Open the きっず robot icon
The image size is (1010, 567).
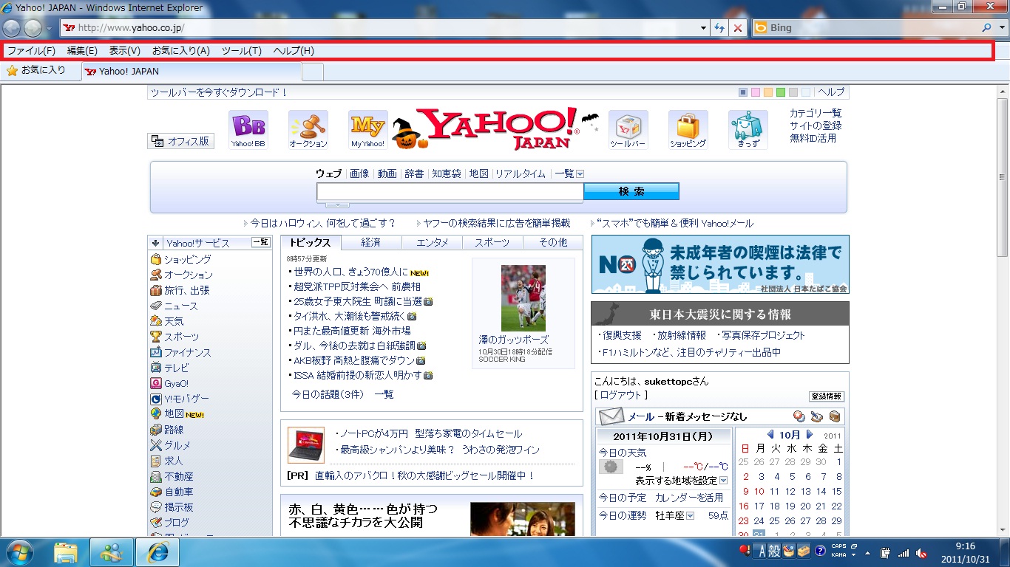[748, 130]
